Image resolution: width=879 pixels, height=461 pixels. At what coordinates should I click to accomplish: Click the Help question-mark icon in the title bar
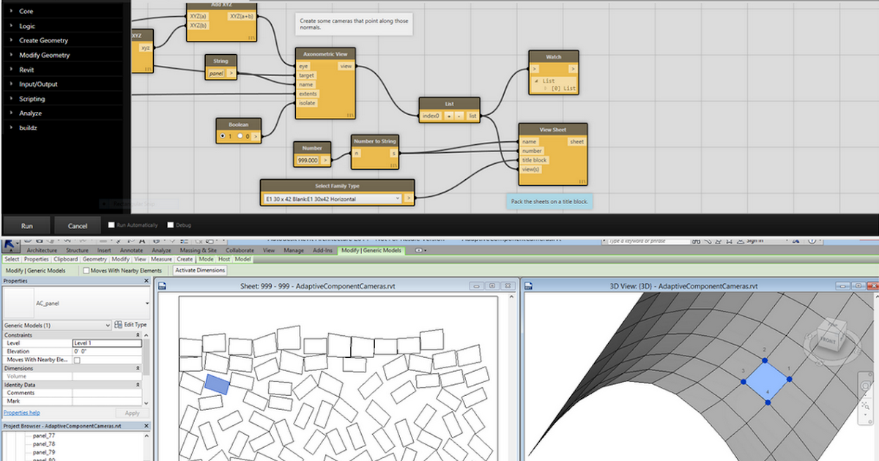[x=812, y=240]
